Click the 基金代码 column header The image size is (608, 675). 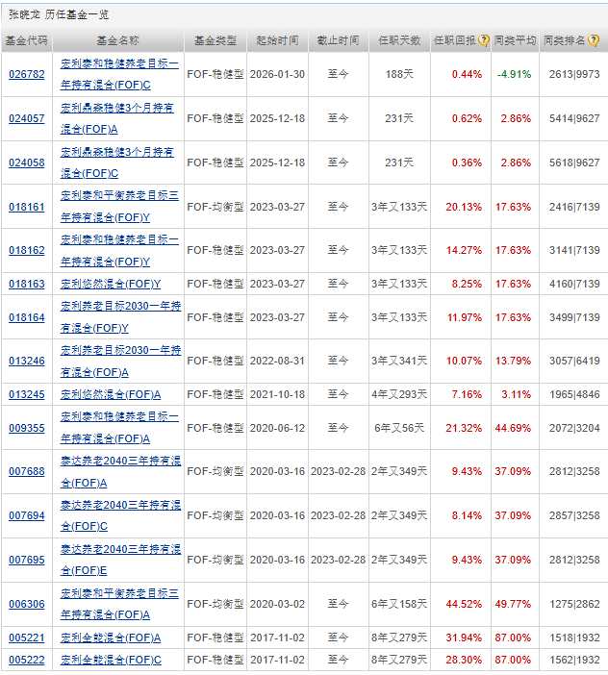tap(26, 40)
